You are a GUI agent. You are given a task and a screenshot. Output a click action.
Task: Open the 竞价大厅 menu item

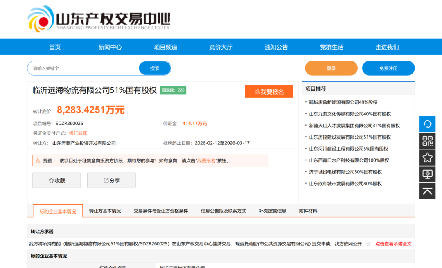point(221,47)
